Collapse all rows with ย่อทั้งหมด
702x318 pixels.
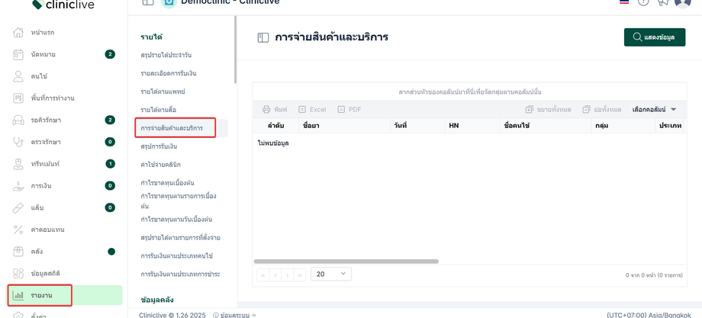tap(602, 109)
